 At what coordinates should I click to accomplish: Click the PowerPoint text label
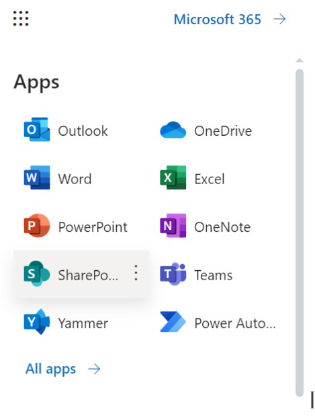pos(93,227)
